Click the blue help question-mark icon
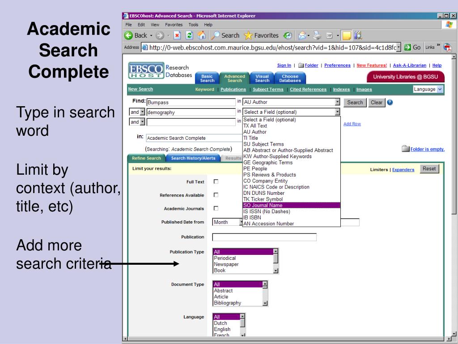This screenshot has width=458, height=344. tap(390, 103)
